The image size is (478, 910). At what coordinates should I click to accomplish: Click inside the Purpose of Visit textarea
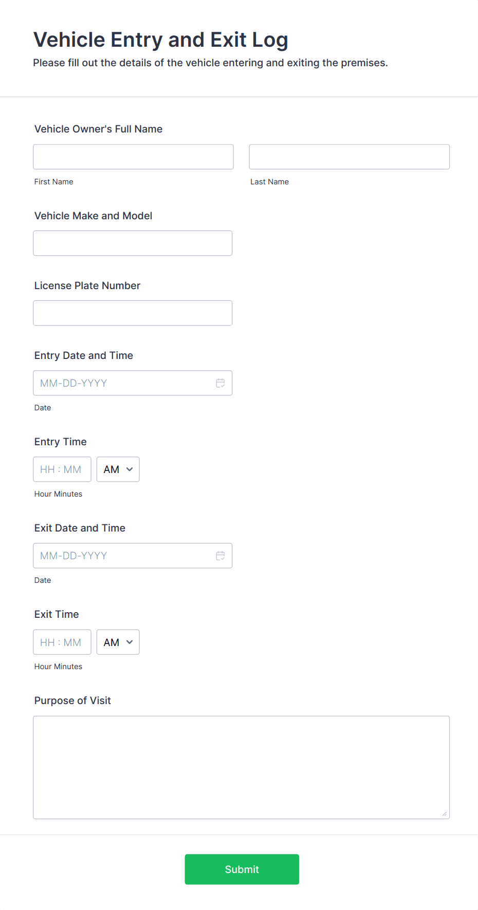241,767
